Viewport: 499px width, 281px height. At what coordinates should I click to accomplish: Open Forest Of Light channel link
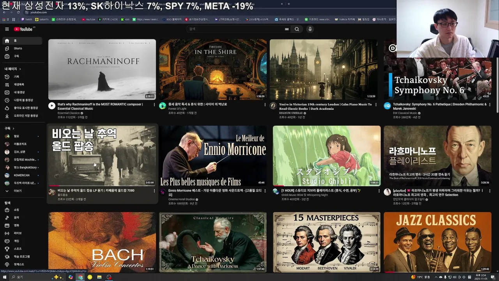tap(177, 109)
